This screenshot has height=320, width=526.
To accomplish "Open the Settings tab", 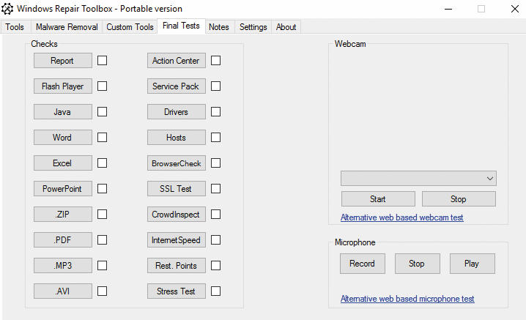I will click(x=253, y=27).
